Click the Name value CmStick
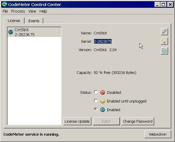175x142 pixels. pos(100,33)
